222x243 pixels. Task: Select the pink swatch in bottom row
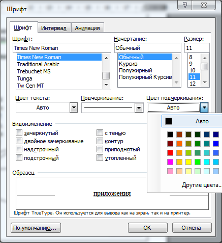point(170,171)
